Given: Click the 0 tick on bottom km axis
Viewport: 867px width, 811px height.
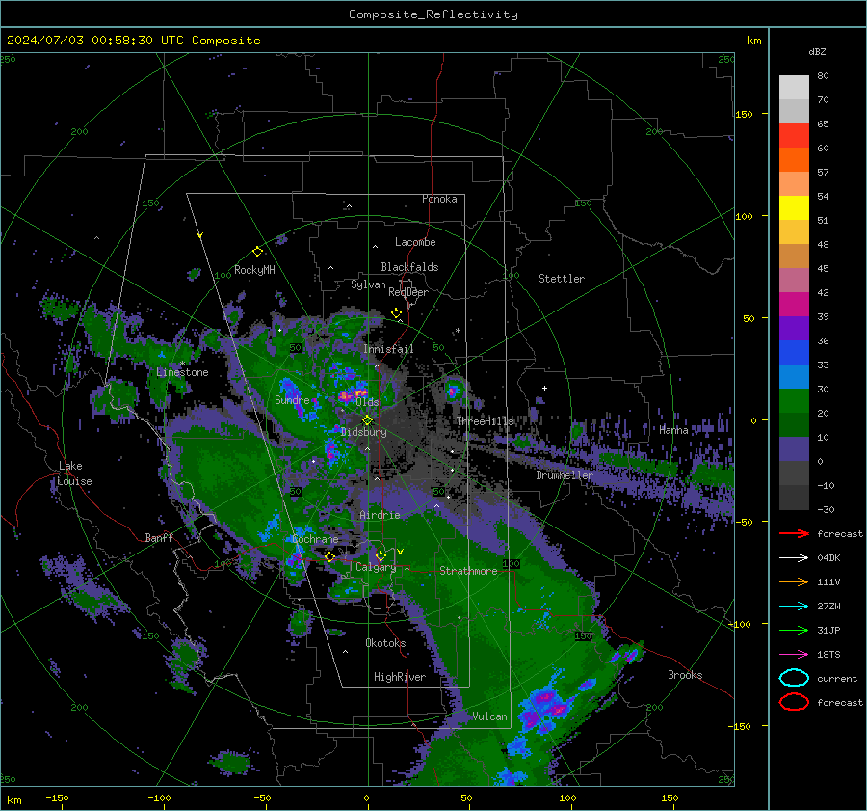Looking at the screenshot, I should click(x=366, y=797).
